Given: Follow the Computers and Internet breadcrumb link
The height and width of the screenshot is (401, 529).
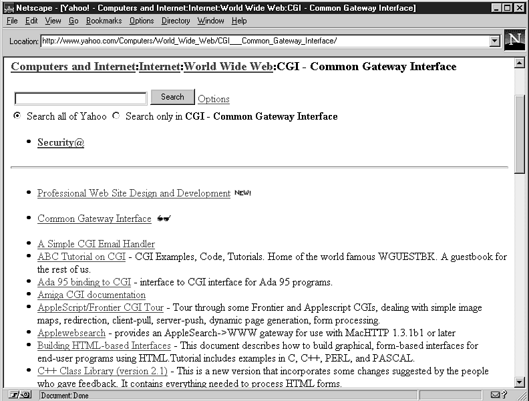Looking at the screenshot, I should click(73, 66).
